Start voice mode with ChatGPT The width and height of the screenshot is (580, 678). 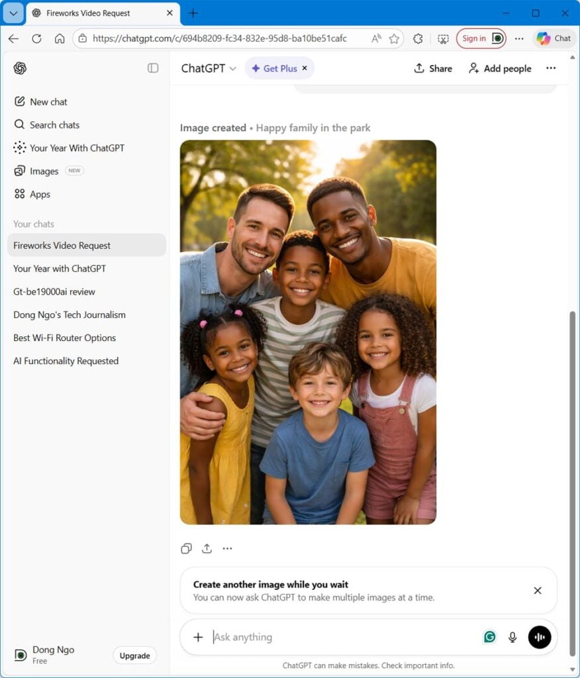540,637
